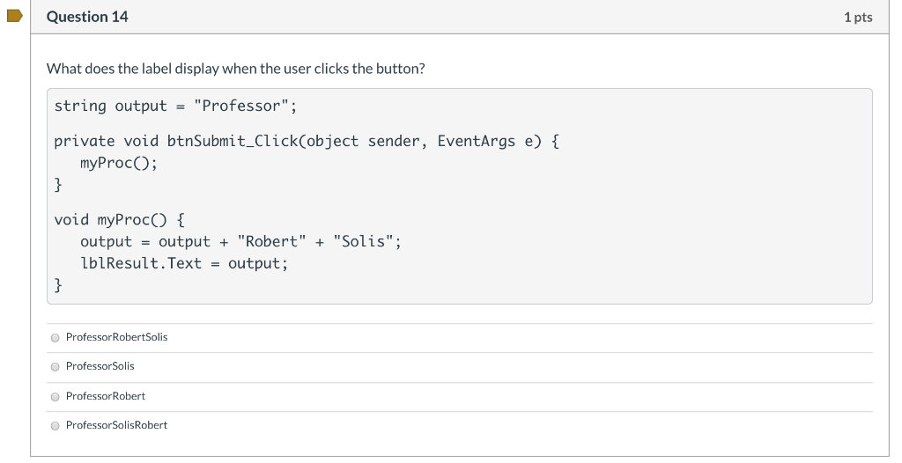Click the ProfessorSolisRobert answer label text
902x463 pixels.
pos(117,425)
